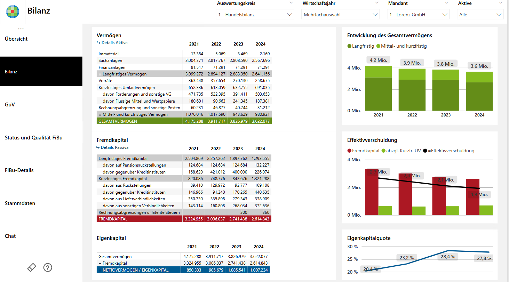Image resolution: width=509 pixels, height=282 pixels.
Task: Go to the Übersicht page
Action: [16, 39]
